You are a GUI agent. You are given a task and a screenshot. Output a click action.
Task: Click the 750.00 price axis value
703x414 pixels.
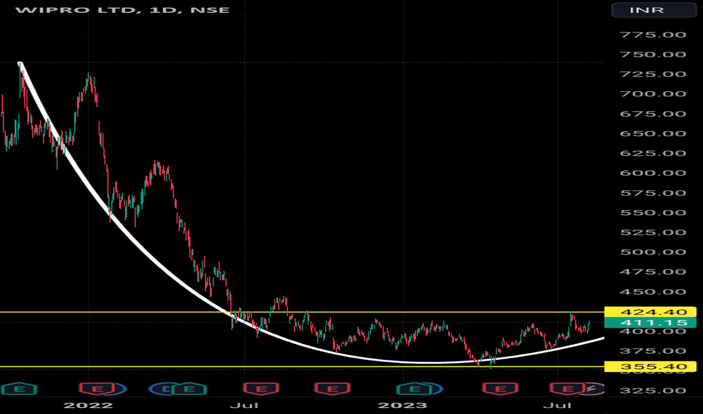click(x=652, y=55)
